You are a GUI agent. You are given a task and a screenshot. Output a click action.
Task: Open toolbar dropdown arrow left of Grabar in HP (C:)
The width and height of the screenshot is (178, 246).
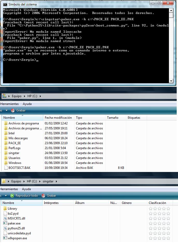6,110
